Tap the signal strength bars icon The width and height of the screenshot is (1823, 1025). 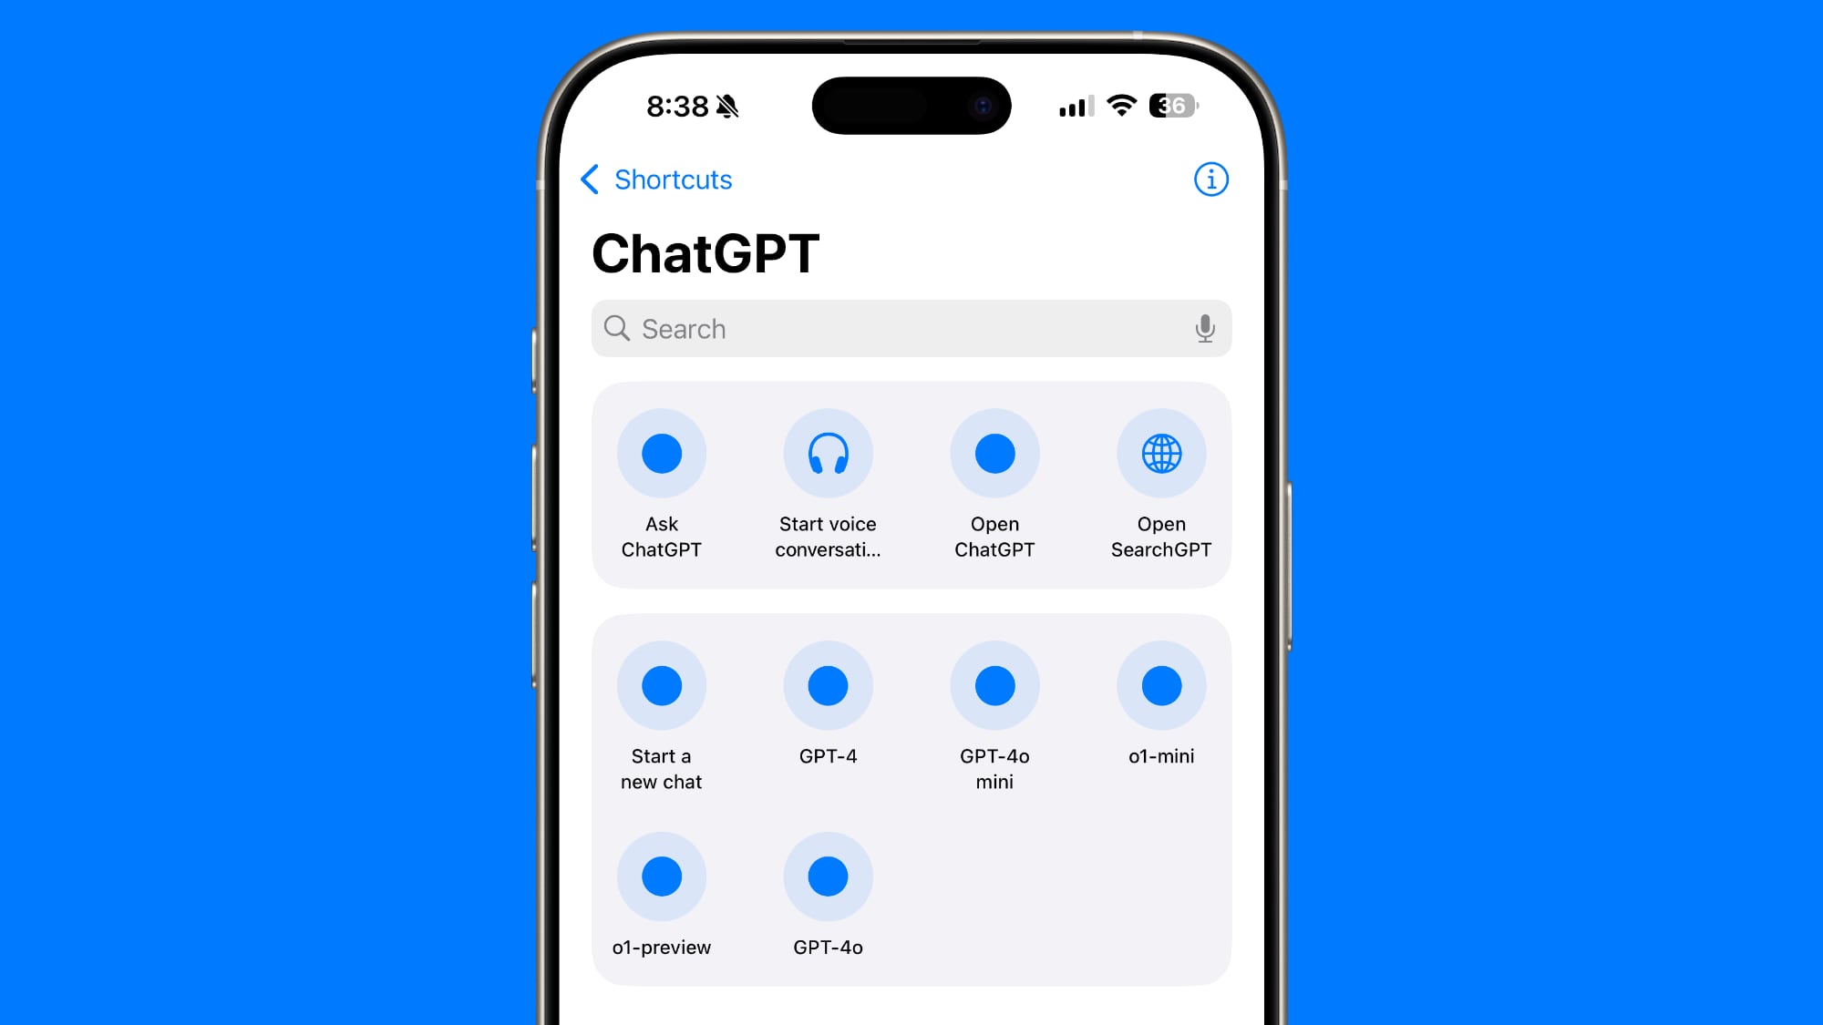1069,107
